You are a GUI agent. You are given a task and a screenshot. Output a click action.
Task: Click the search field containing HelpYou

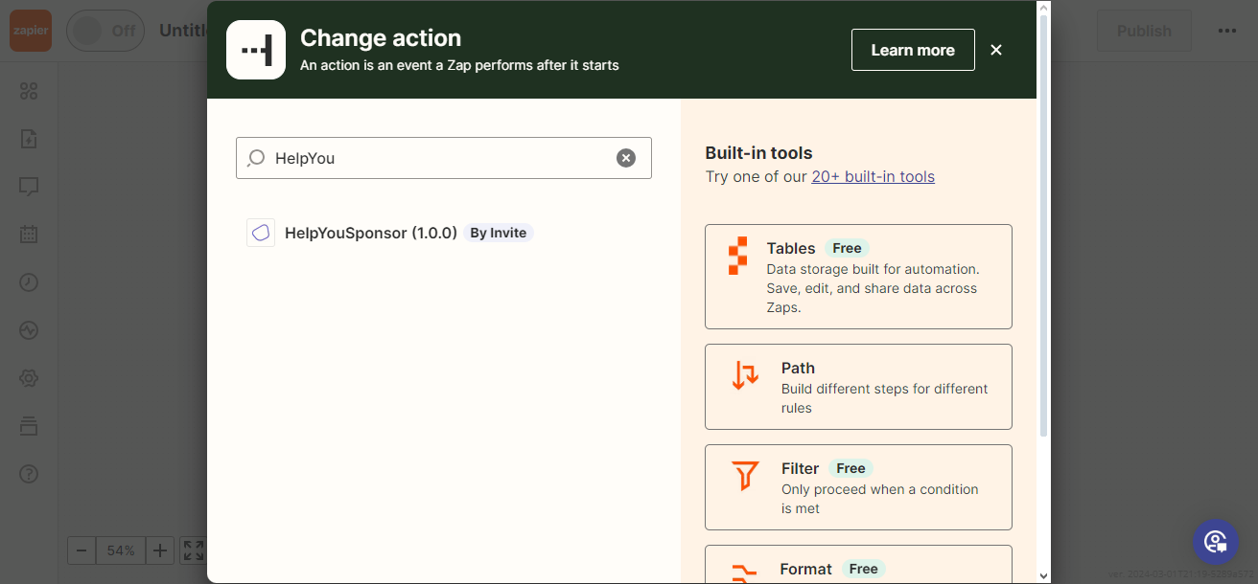pyautogui.click(x=444, y=158)
